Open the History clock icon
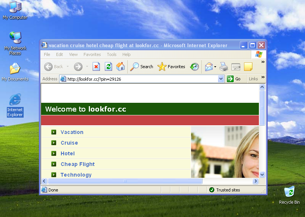Viewport: 305px width, 217px height. pos(194,67)
